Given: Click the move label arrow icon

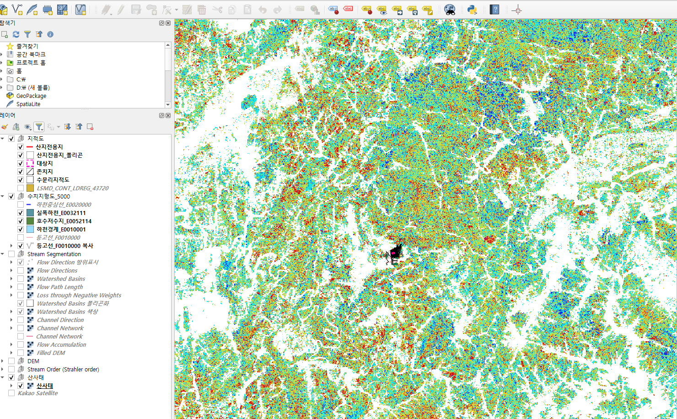Looking at the screenshot, I should tap(397, 9).
